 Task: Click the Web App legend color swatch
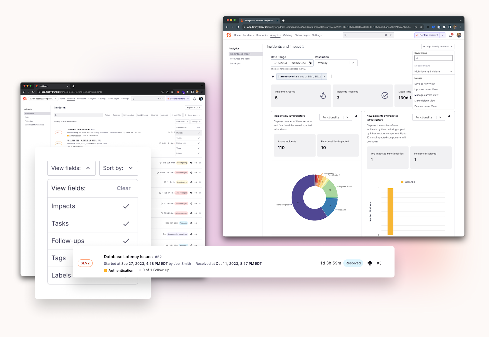402,182
